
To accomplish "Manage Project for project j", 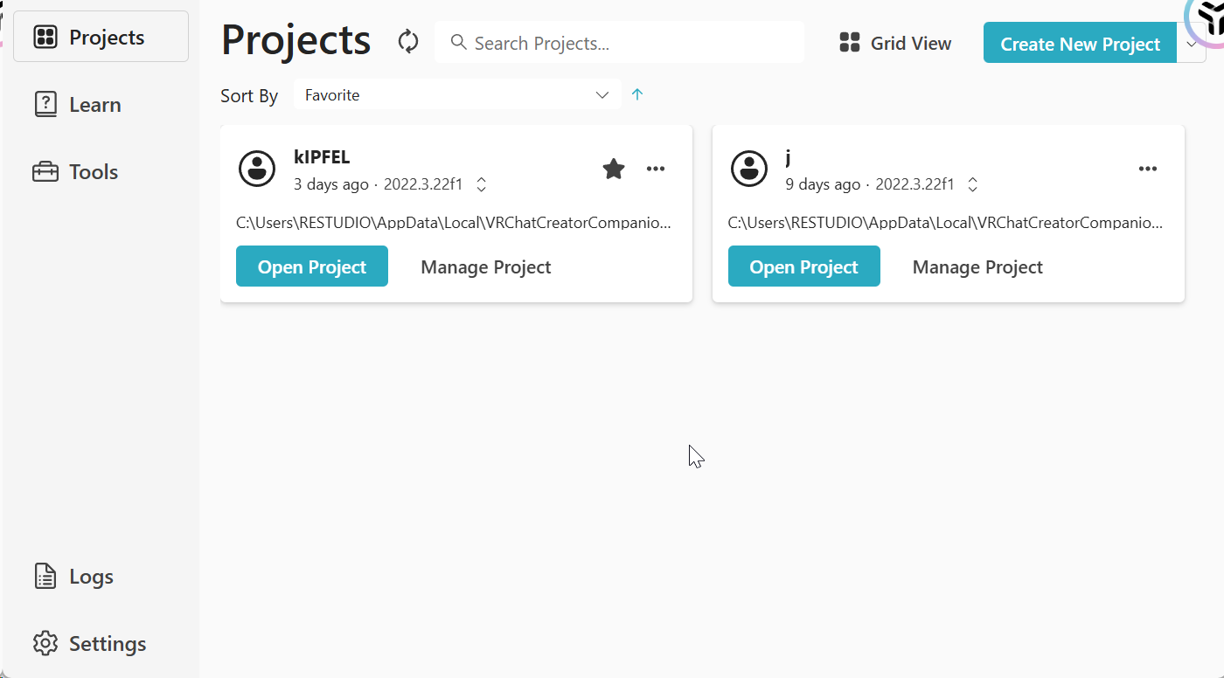I will [977, 267].
